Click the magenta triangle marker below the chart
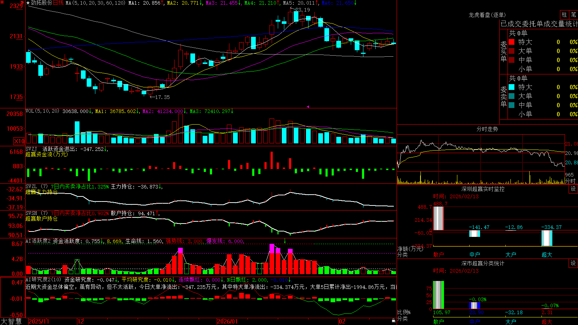Image resolution: width=578 pixels, height=325 pixels. [x=308, y=107]
